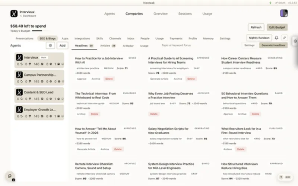Viewport: 298px width, 186px height.
Task: Open the user avatar in top right
Action: (x=284, y=13)
